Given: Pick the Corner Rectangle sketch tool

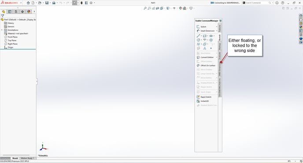Looking at the screenshot, I should click(x=204, y=36).
